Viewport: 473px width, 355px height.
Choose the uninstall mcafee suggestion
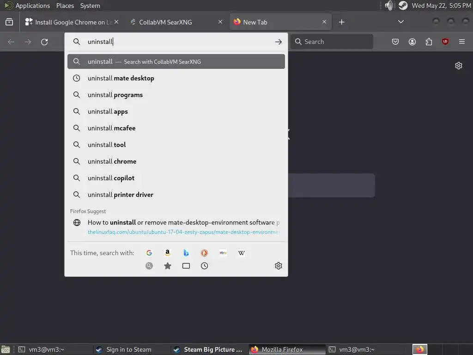pos(176,128)
